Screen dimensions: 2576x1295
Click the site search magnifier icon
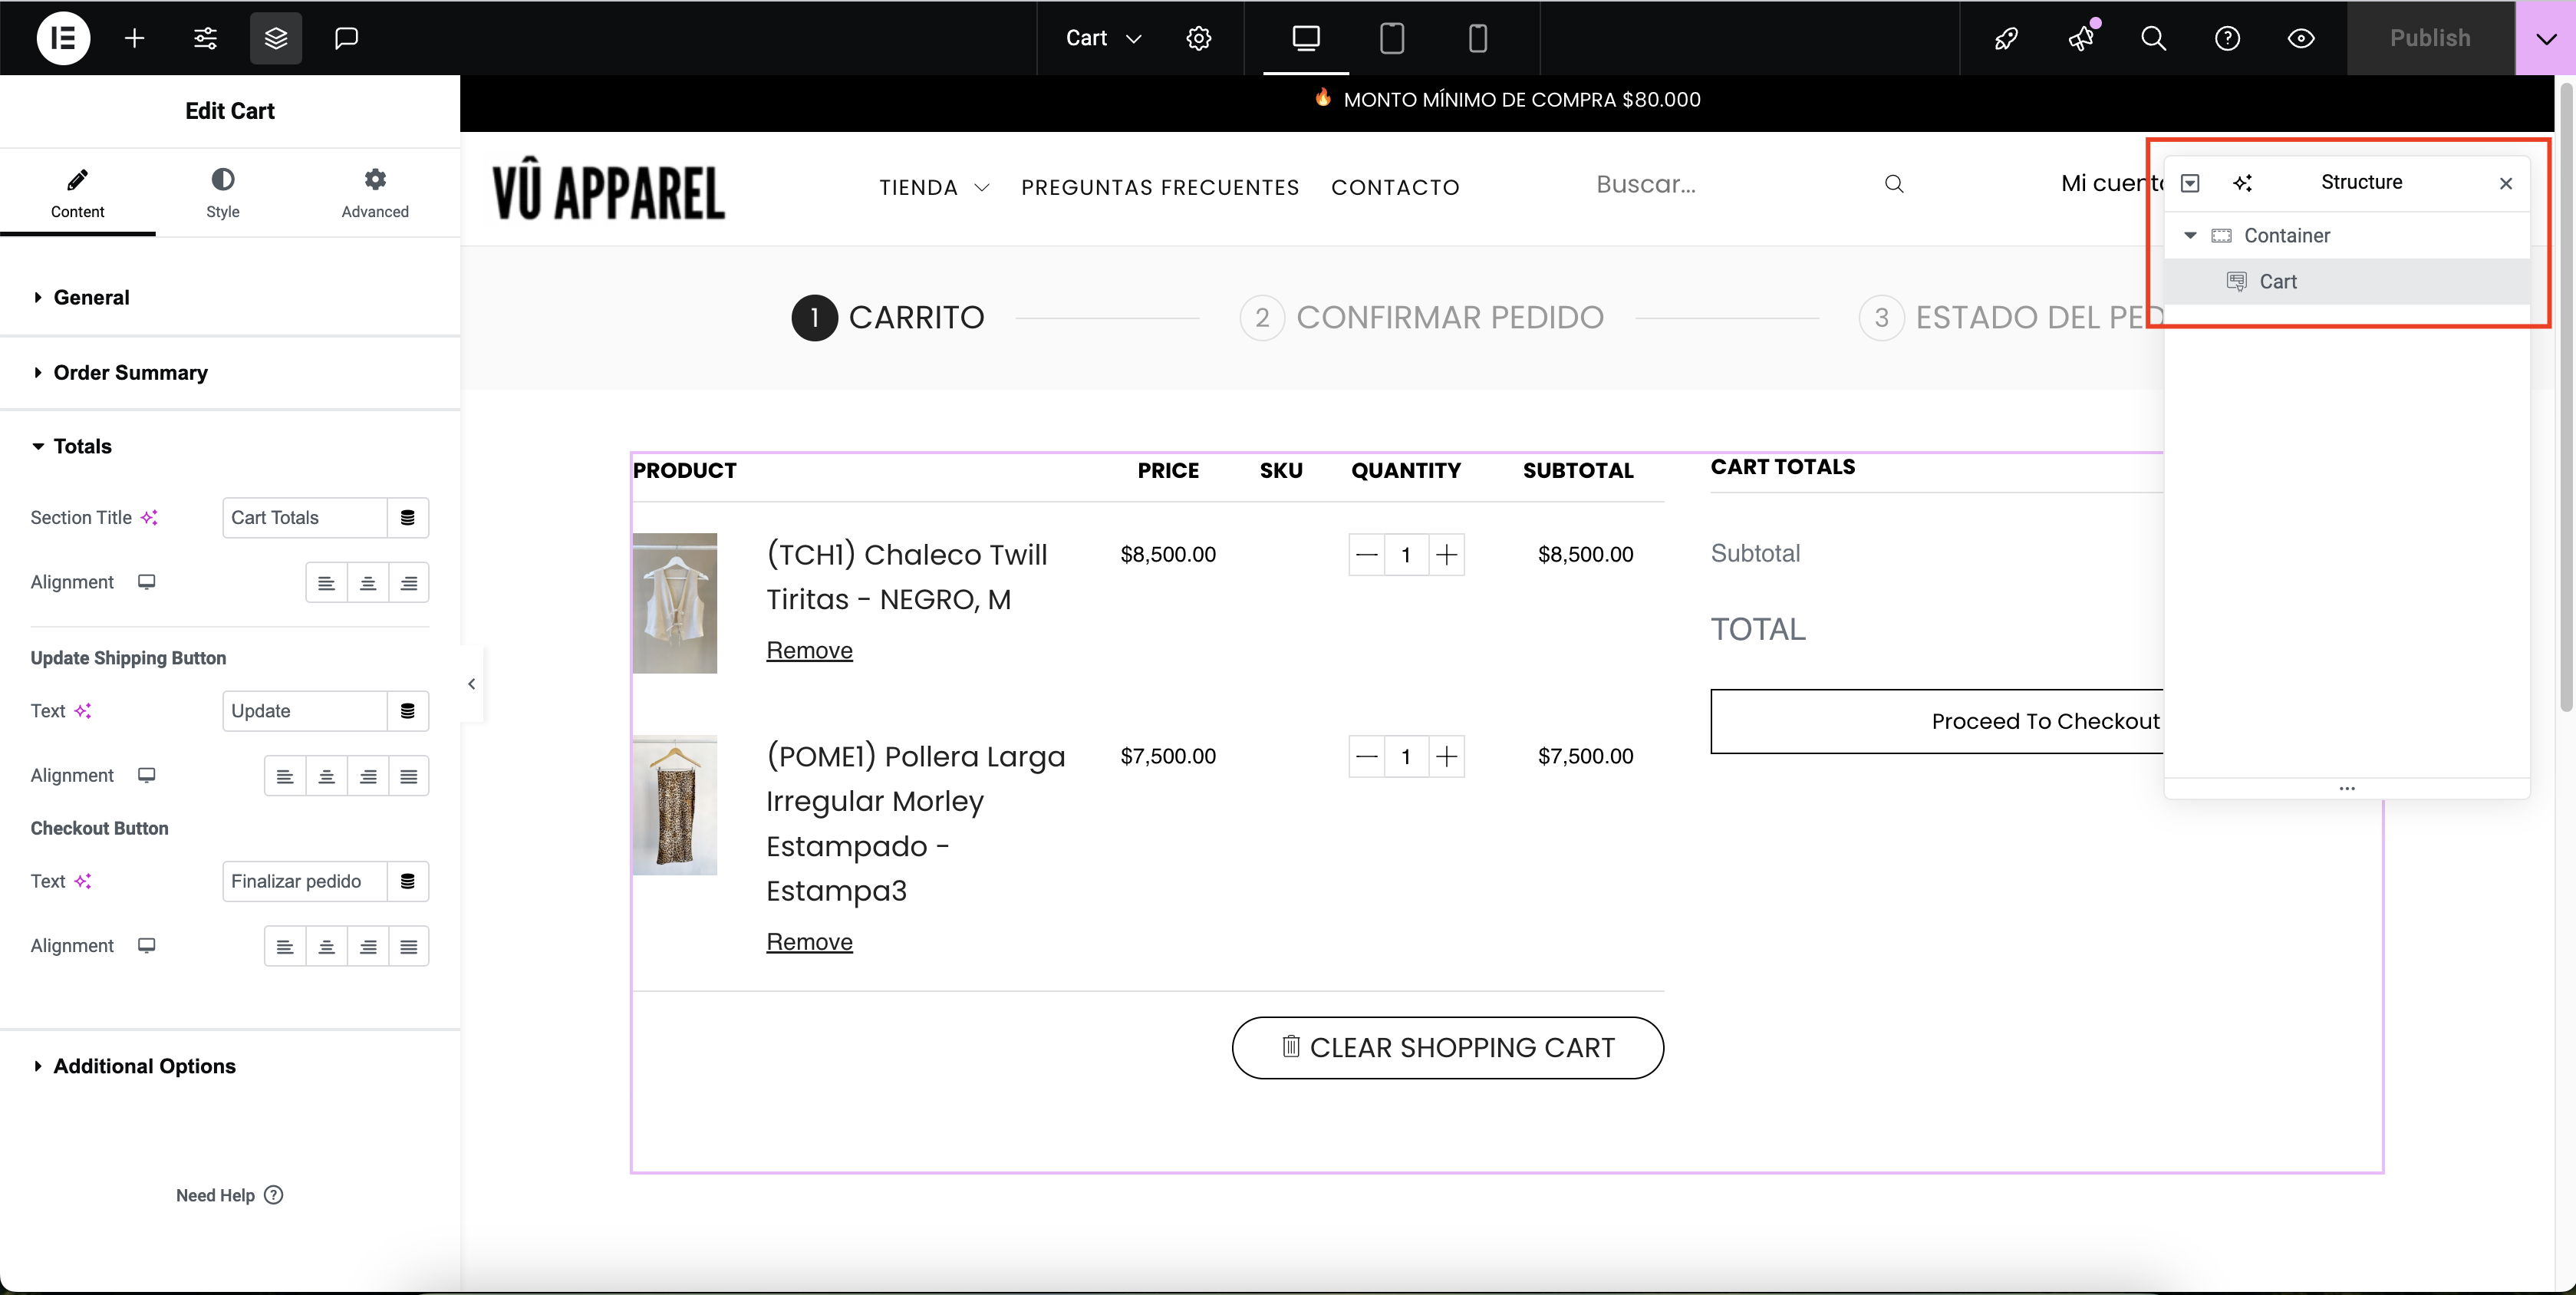pos(1894,184)
